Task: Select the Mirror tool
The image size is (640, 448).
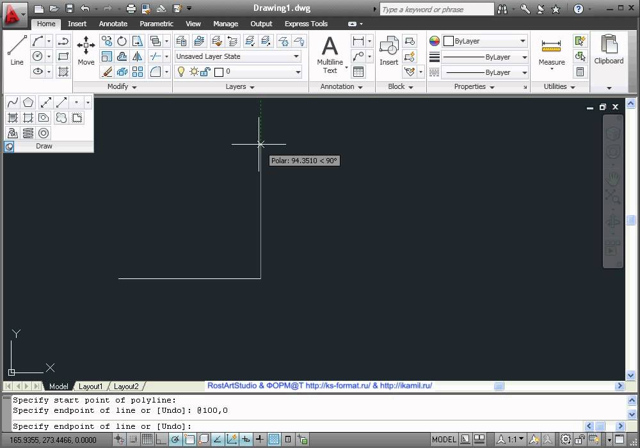Action: click(138, 56)
